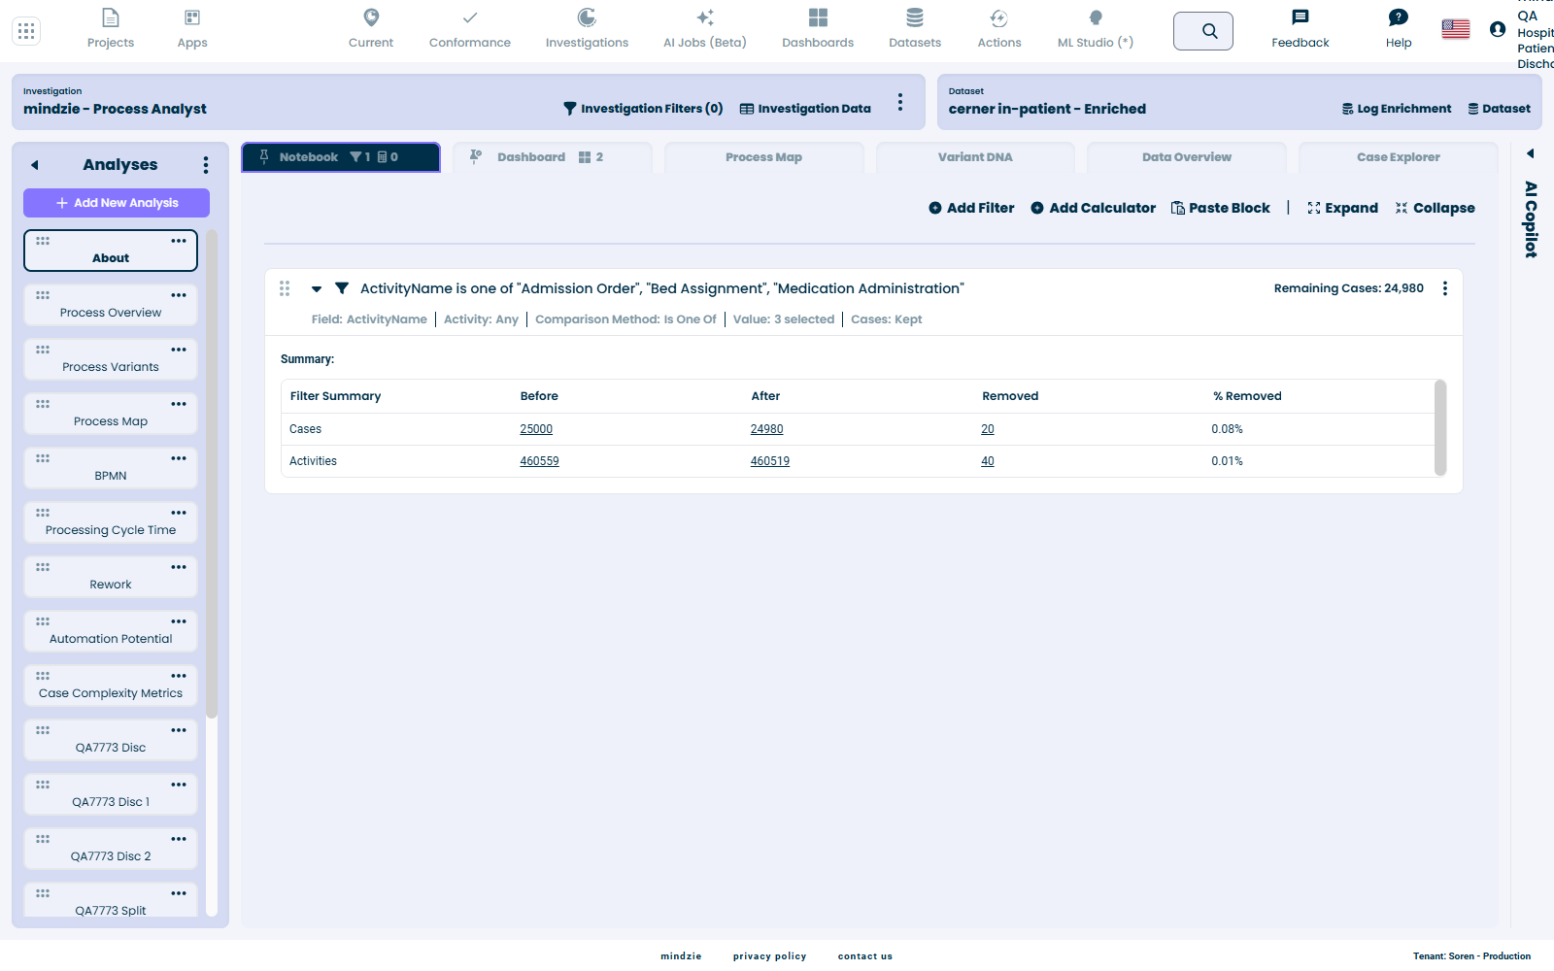Open Investigation Filters (0)

point(643,109)
